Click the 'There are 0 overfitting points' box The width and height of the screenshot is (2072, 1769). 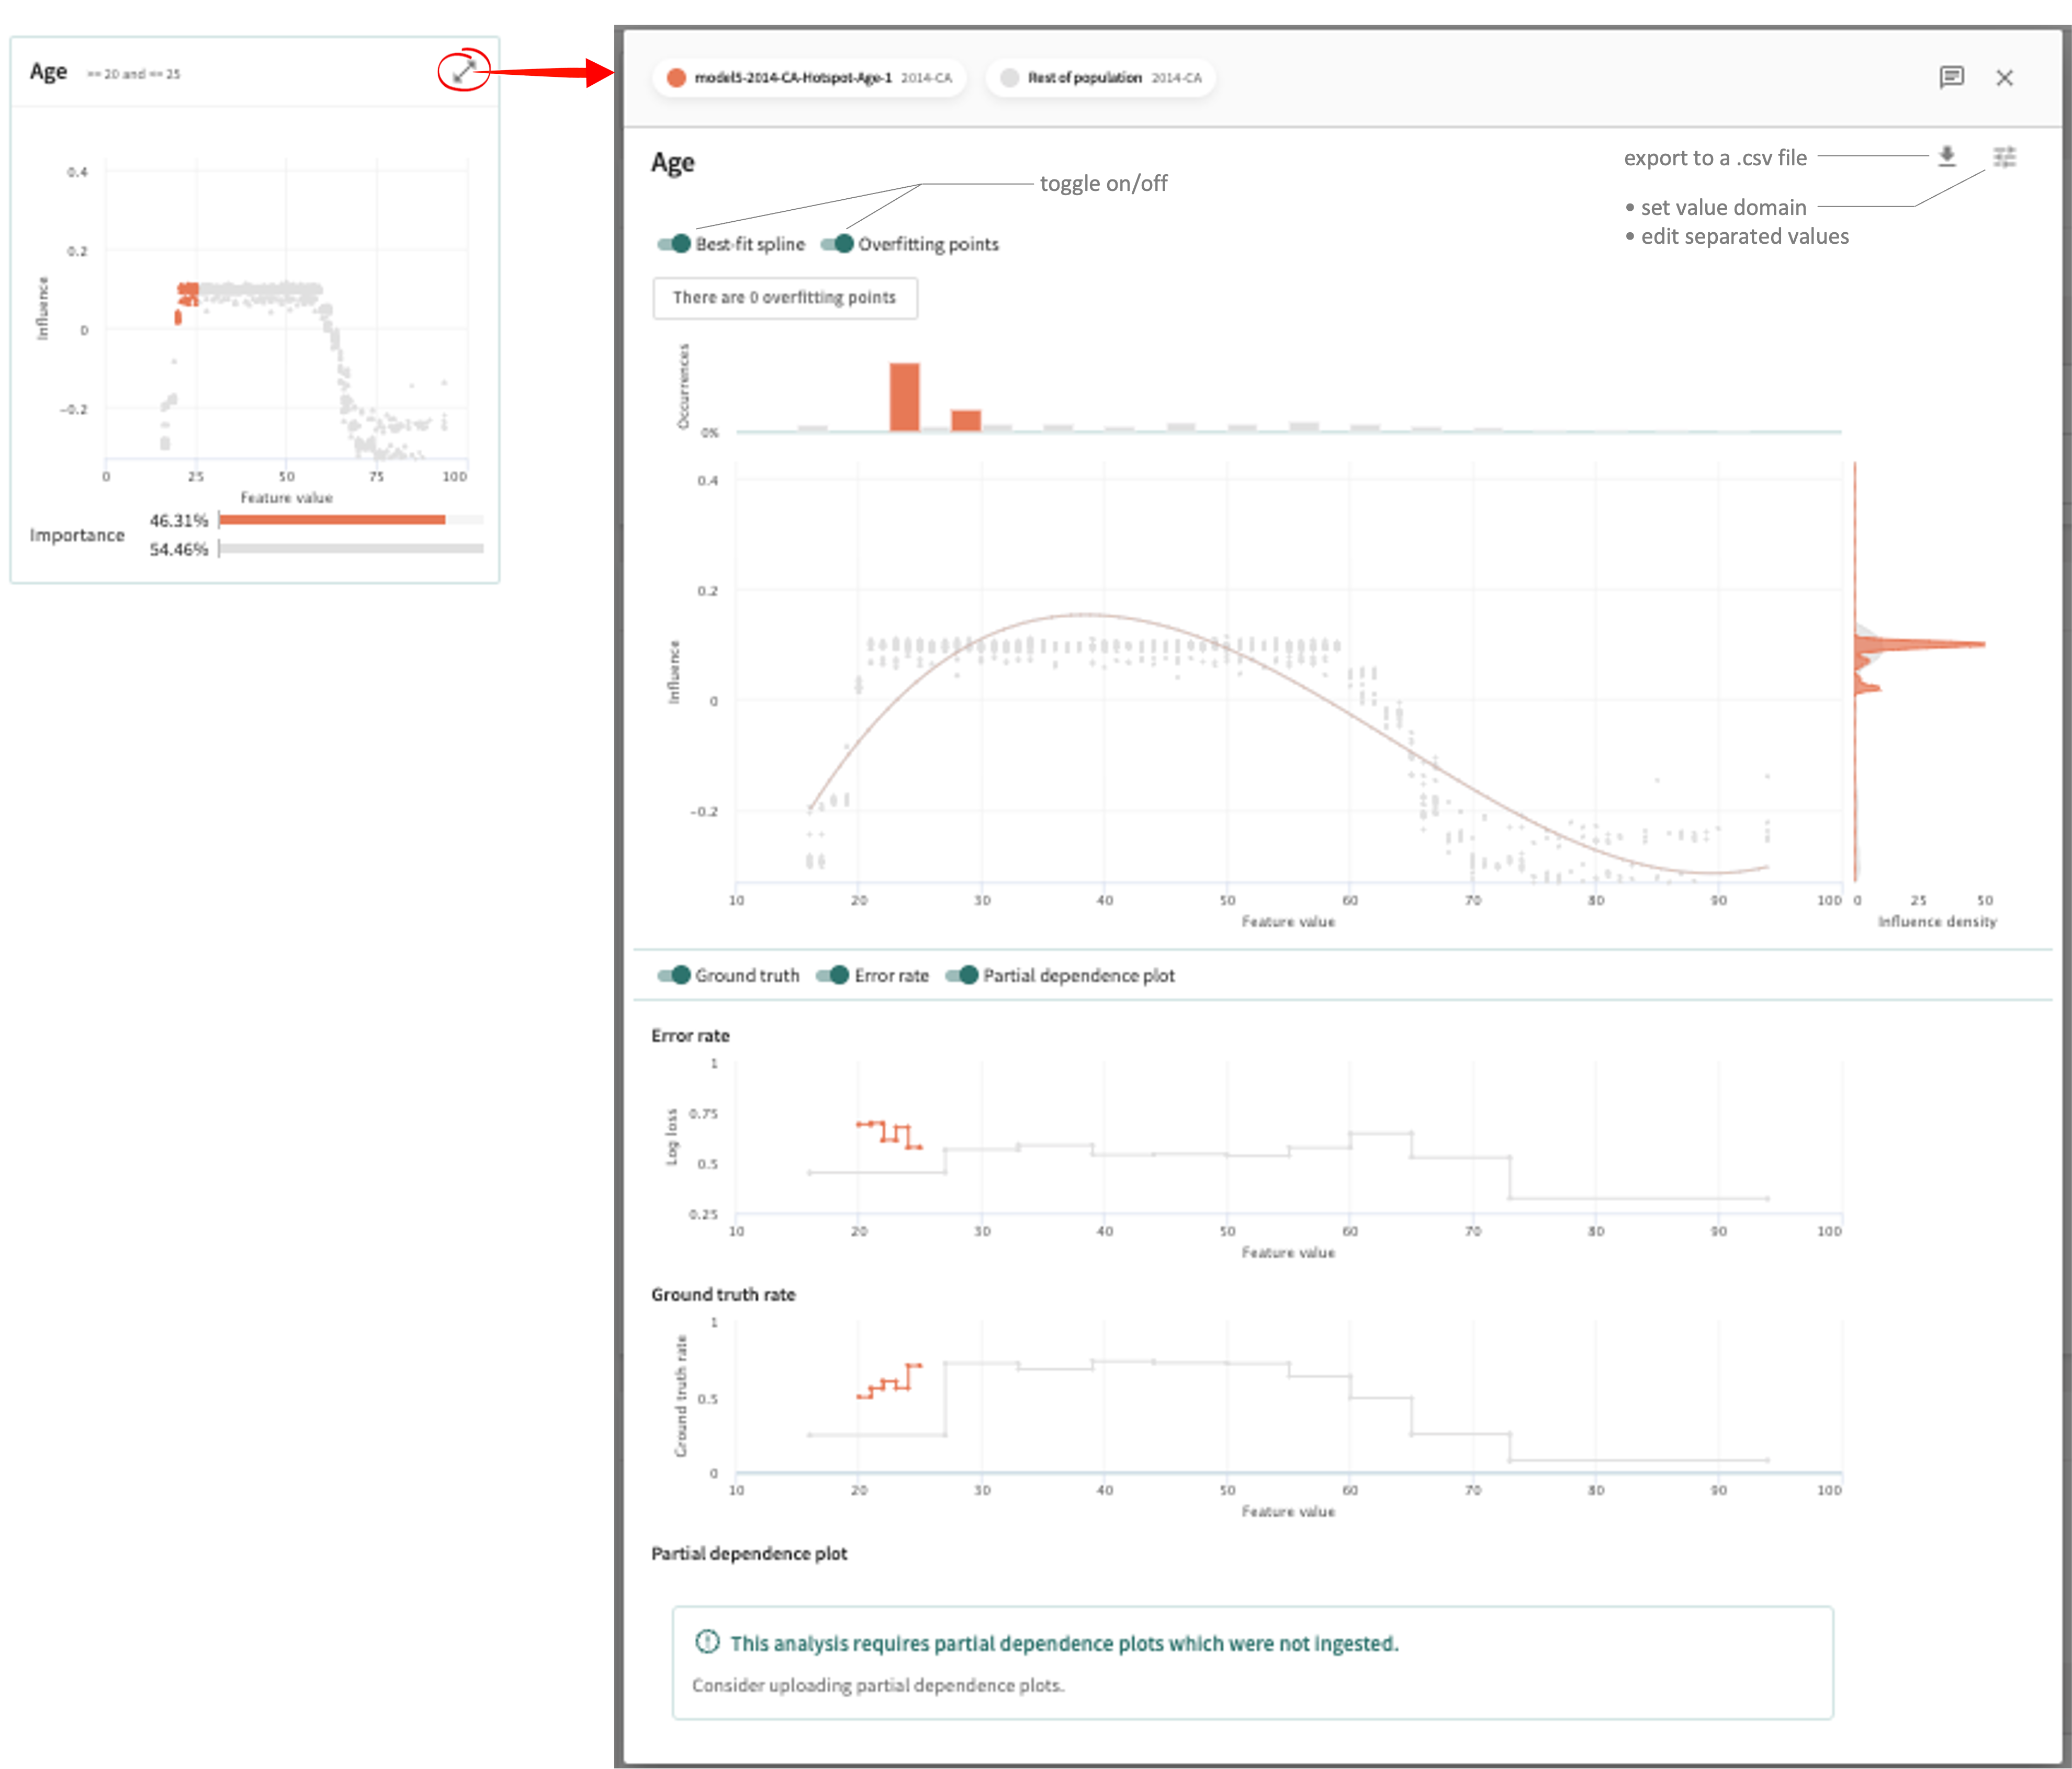pyautogui.click(x=785, y=298)
